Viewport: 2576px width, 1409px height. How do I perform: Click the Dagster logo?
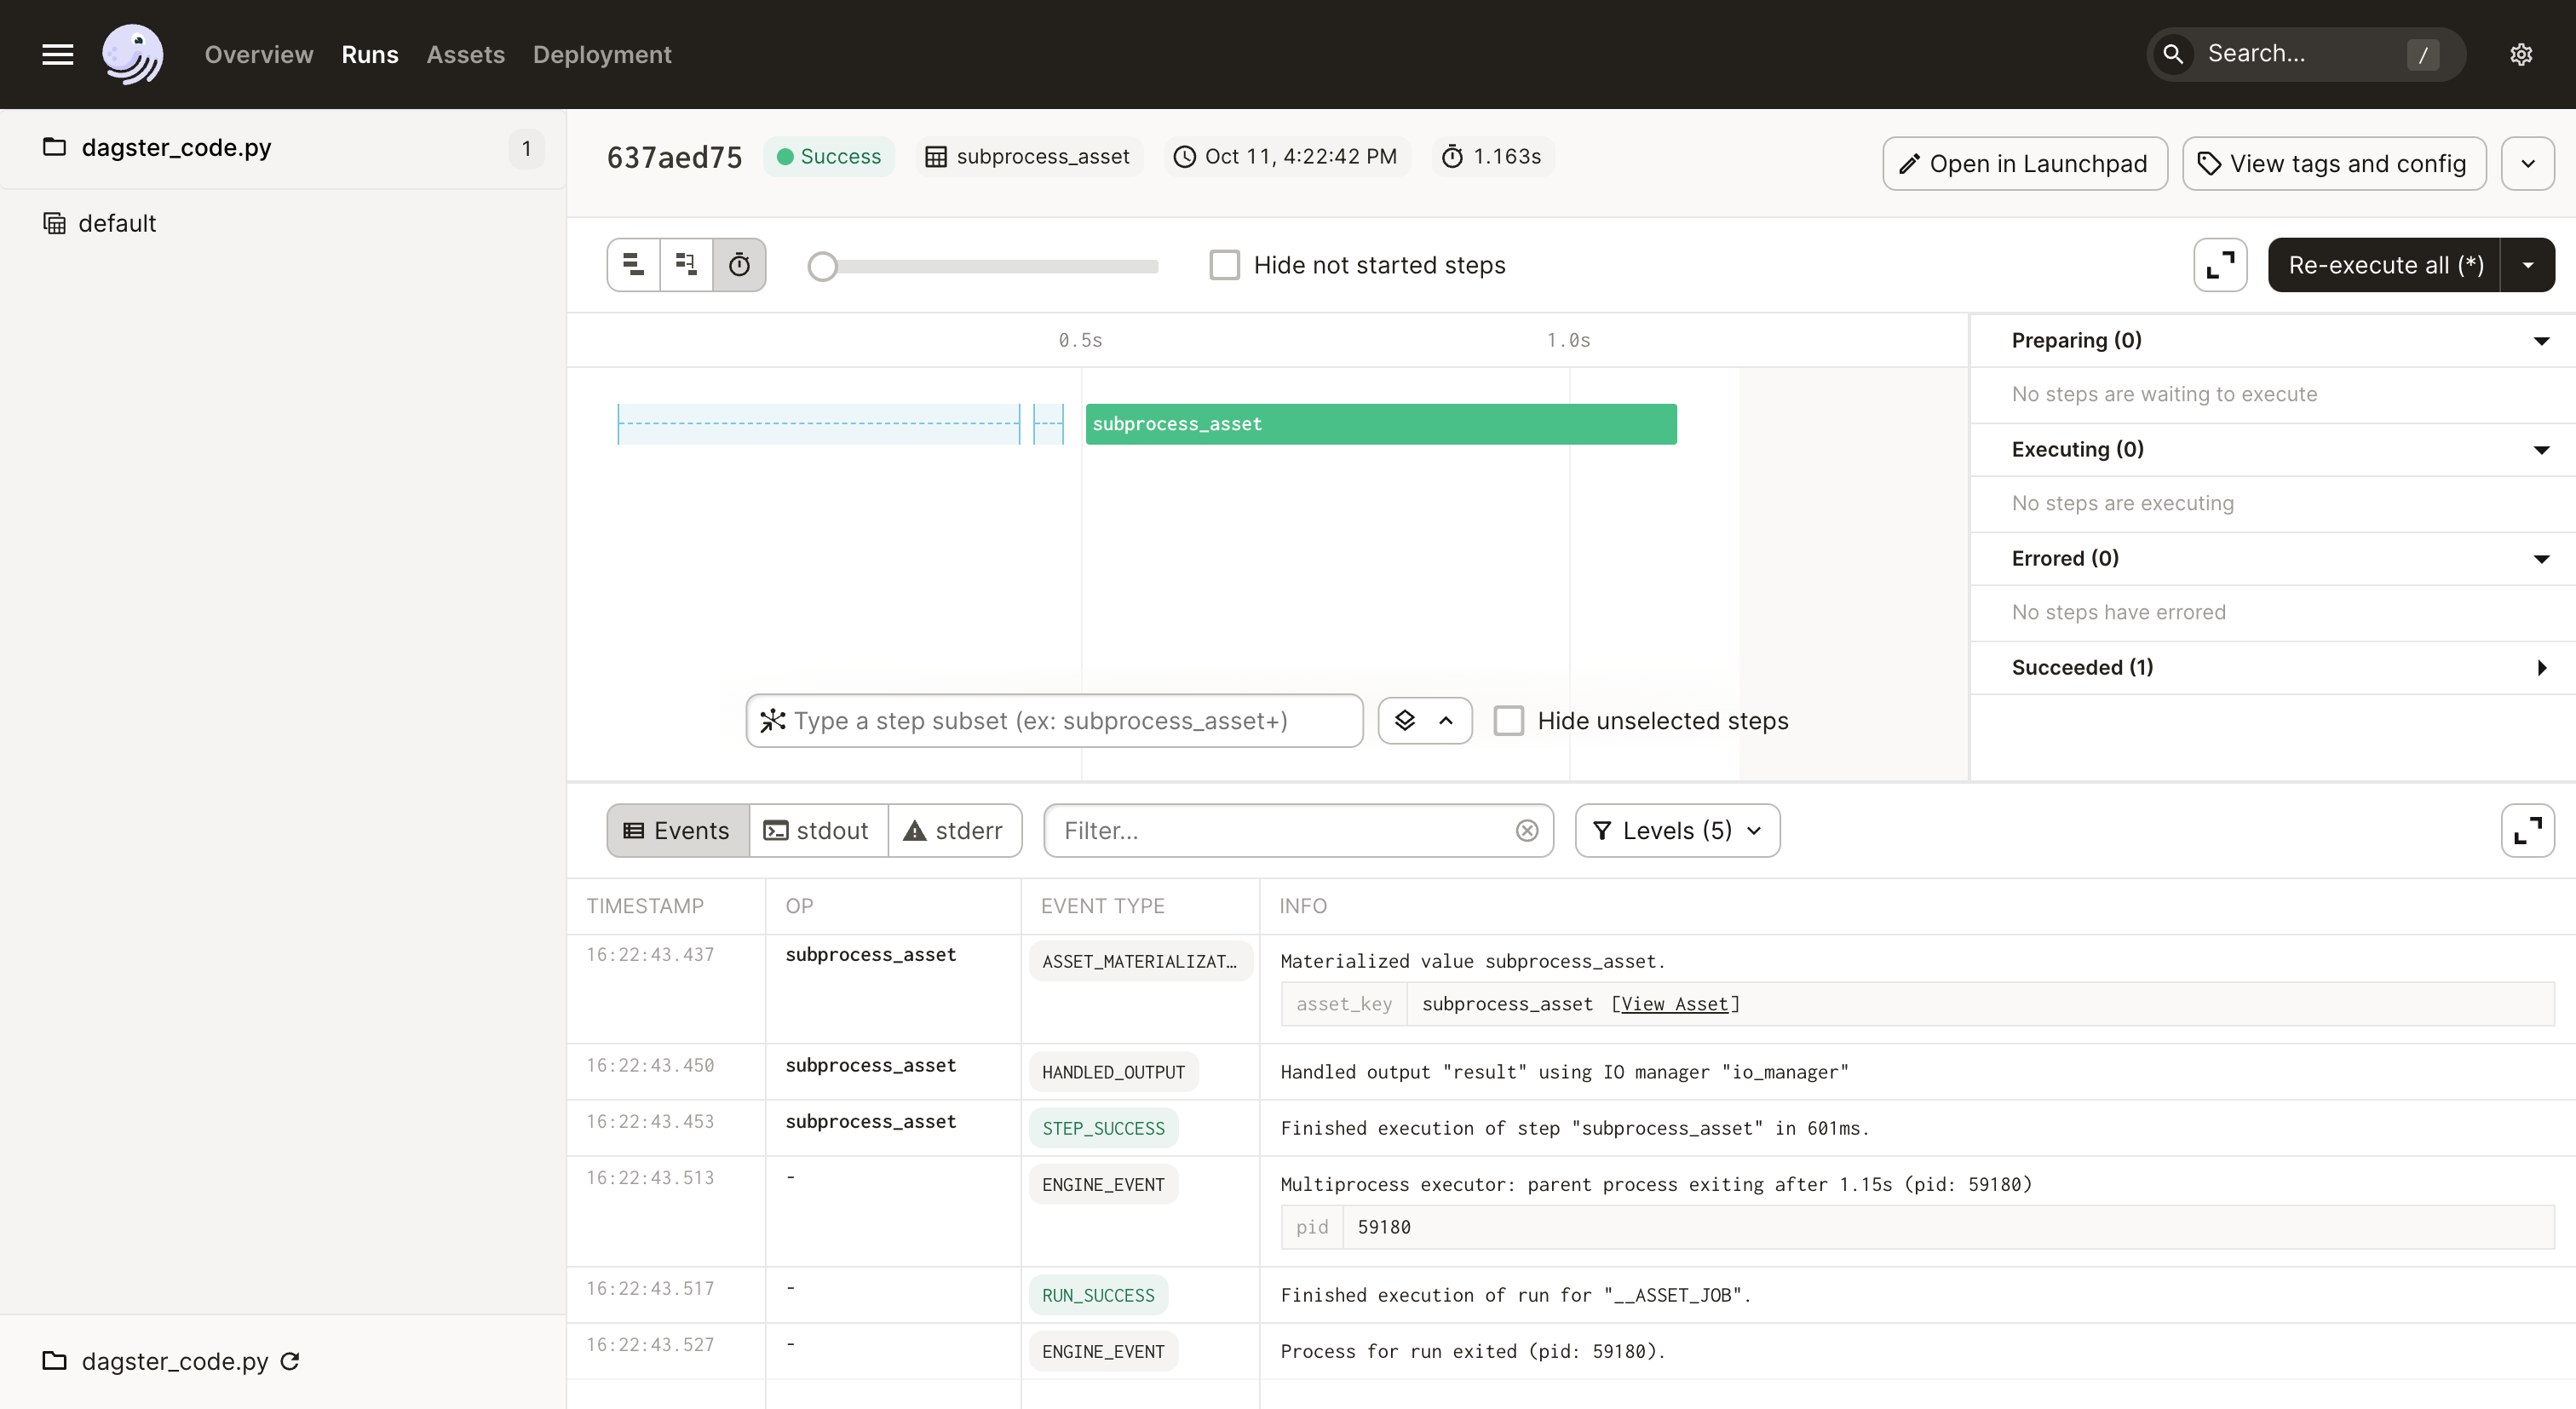pos(133,54)
